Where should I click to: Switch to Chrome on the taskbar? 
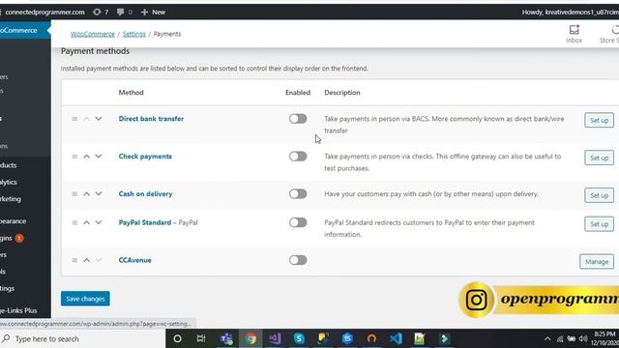click(x=251, y=338)
